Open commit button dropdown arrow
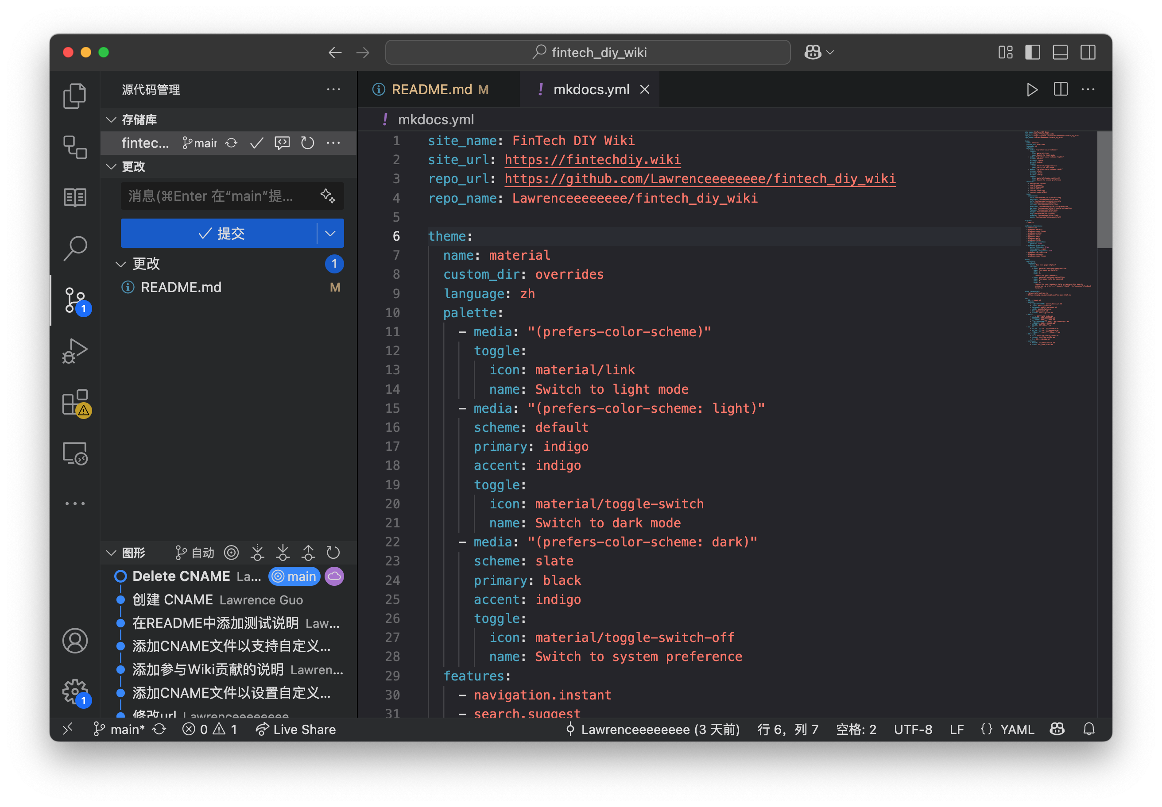This screenshot has width=1162, height=807. click(330, 233)
